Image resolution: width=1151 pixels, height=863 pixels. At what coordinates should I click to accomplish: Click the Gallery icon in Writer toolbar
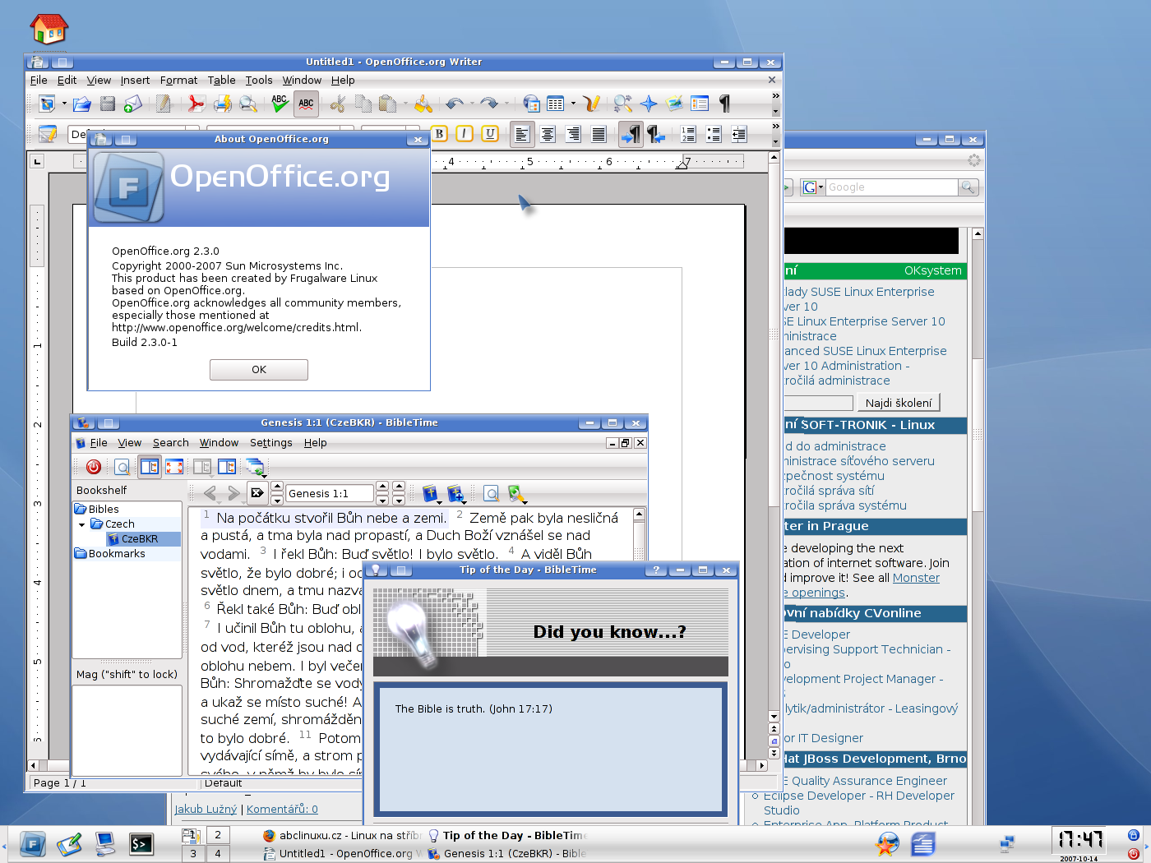(x=674, y=104)
